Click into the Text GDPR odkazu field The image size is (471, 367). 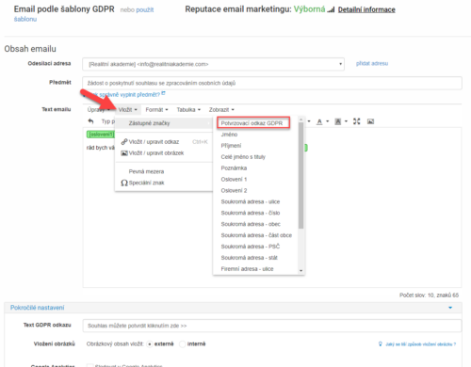(x=272, y=326)
